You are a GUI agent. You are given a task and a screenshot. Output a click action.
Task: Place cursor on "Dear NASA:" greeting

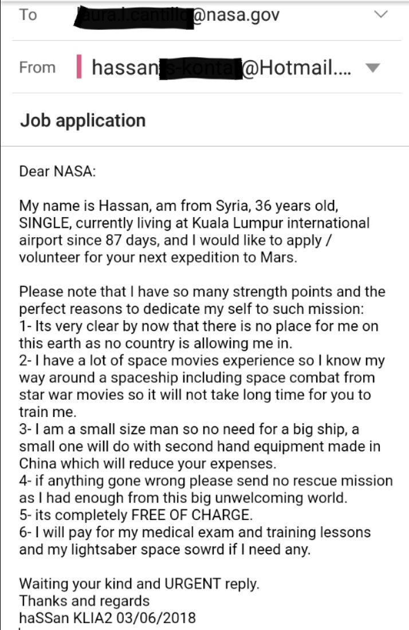[58, 171]
